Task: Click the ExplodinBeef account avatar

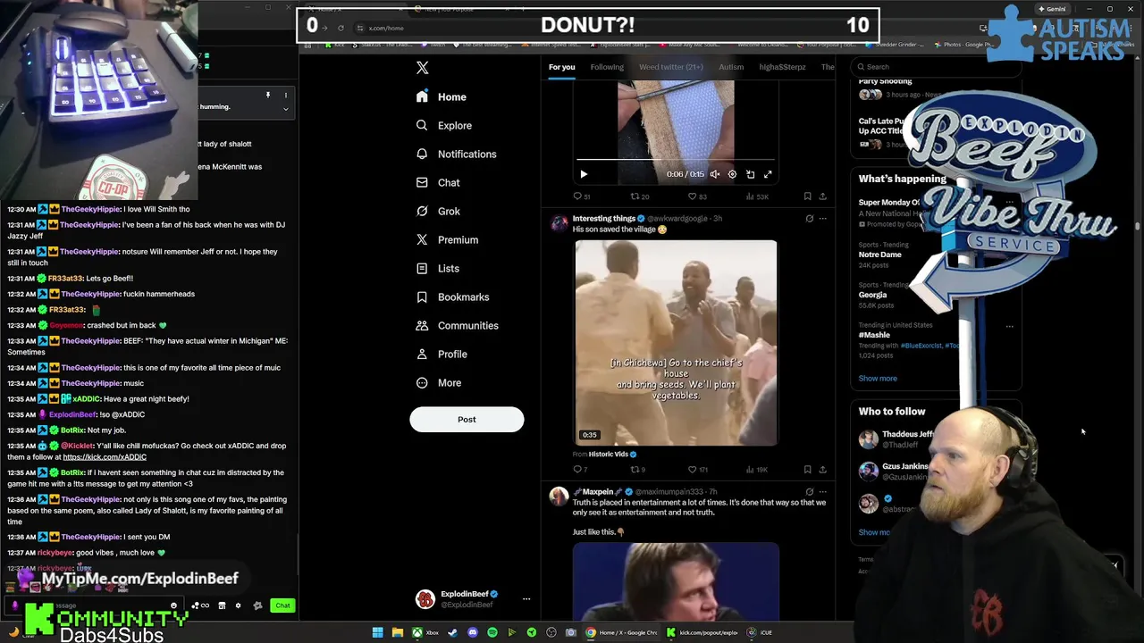Action: click(x=425, y=599)
